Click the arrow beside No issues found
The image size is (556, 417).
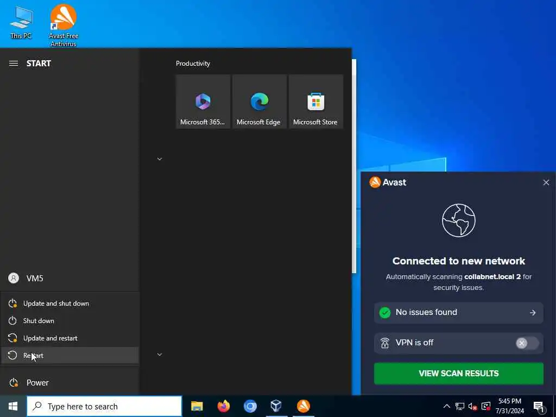(533, 313)
